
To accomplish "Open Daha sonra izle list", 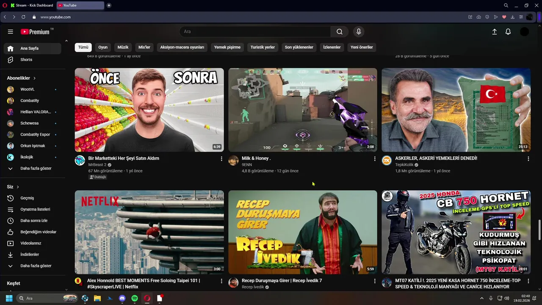I will pos(33,221).
